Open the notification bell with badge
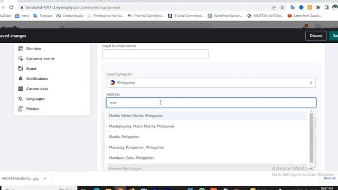 point(305,26)
